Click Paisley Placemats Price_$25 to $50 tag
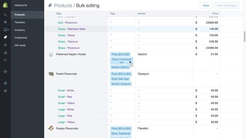Screen dimensions: 246x138 point(121,128)
